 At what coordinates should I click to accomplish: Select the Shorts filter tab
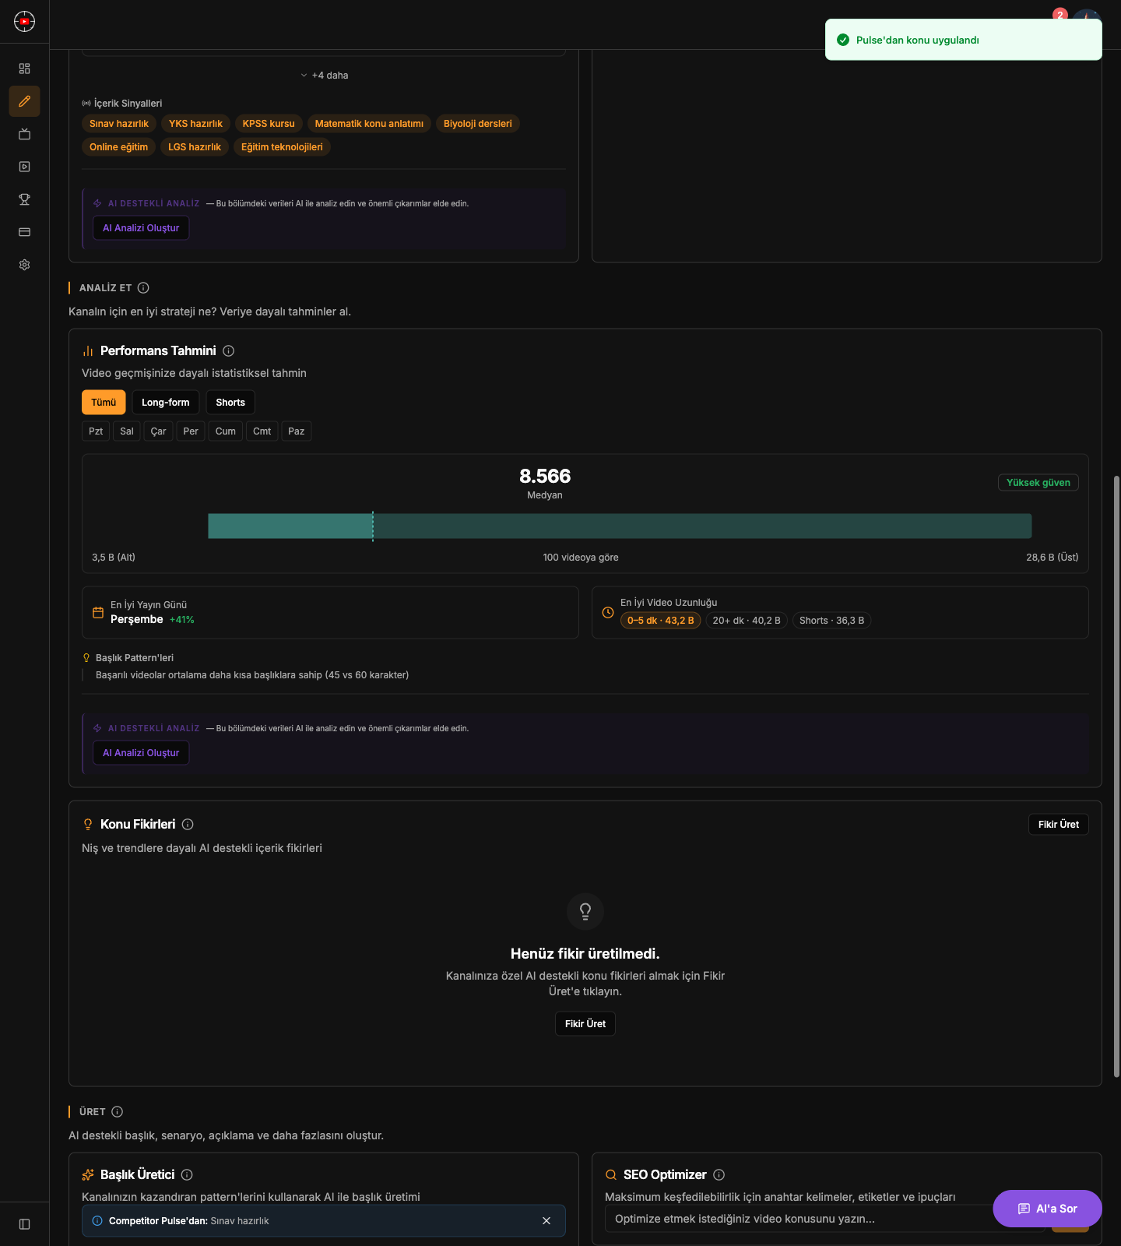[230, 403]
